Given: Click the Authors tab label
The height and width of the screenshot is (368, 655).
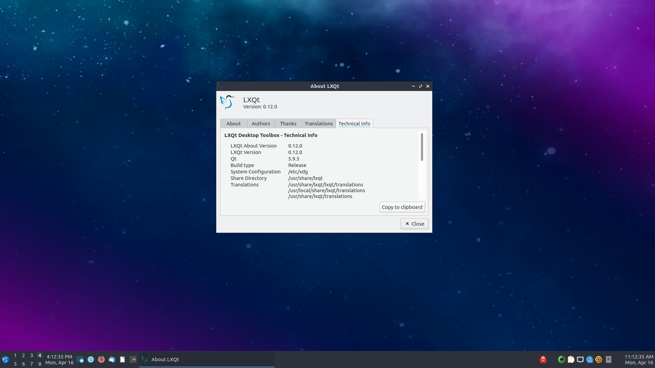Looking at the screenshot, I should tap(261, 123).
